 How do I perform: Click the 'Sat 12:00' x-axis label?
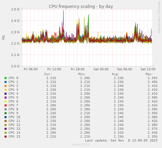pyautogui.click(x=148, y=69)
